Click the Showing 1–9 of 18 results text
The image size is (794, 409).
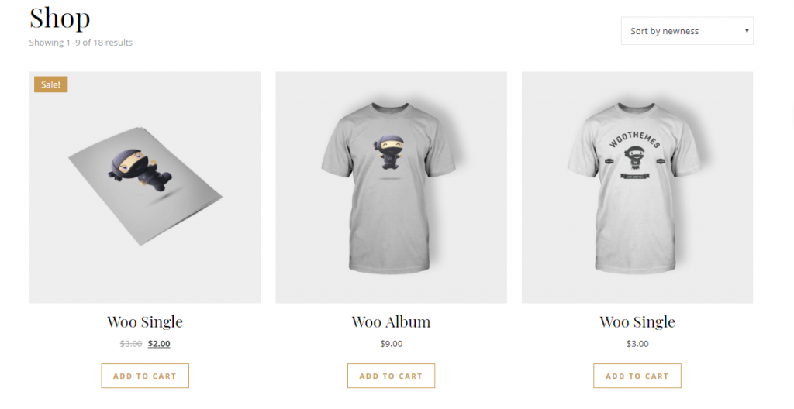pos(81,43)
